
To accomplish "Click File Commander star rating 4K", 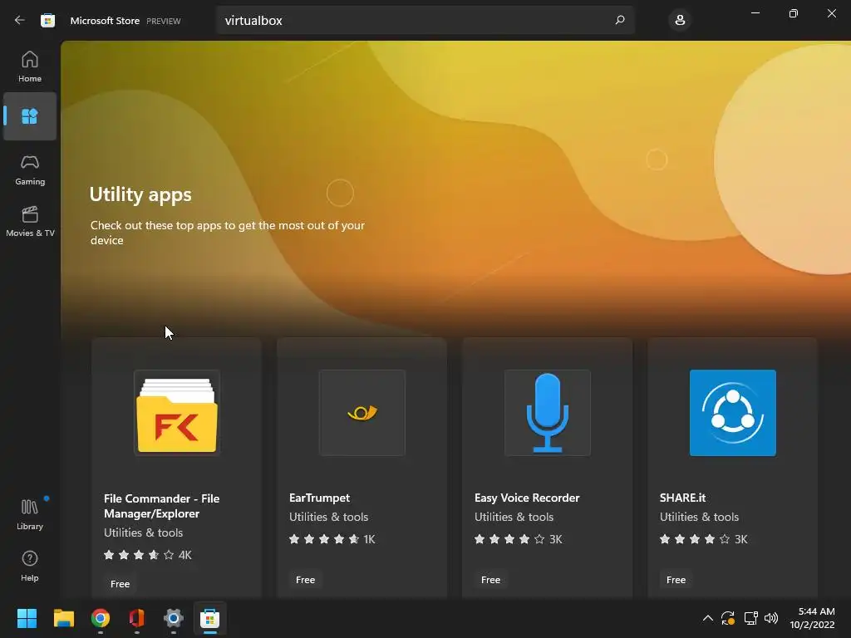I will point(147,555).
